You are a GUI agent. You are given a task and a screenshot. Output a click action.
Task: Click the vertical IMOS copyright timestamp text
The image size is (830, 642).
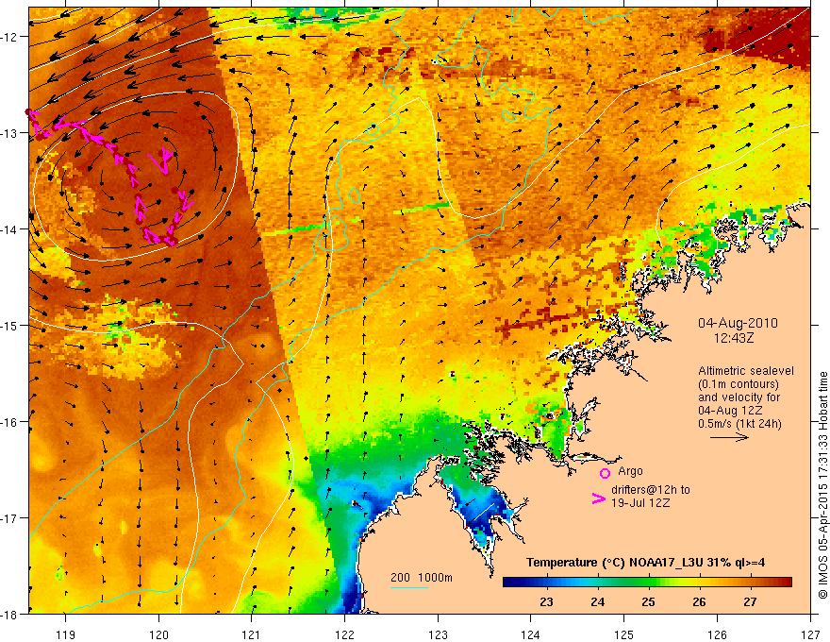tap(822, 485)
